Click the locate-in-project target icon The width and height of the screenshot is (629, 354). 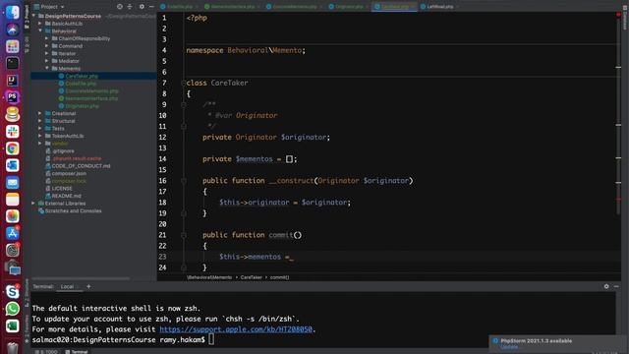pyautogui.click(x=120, y=7)
